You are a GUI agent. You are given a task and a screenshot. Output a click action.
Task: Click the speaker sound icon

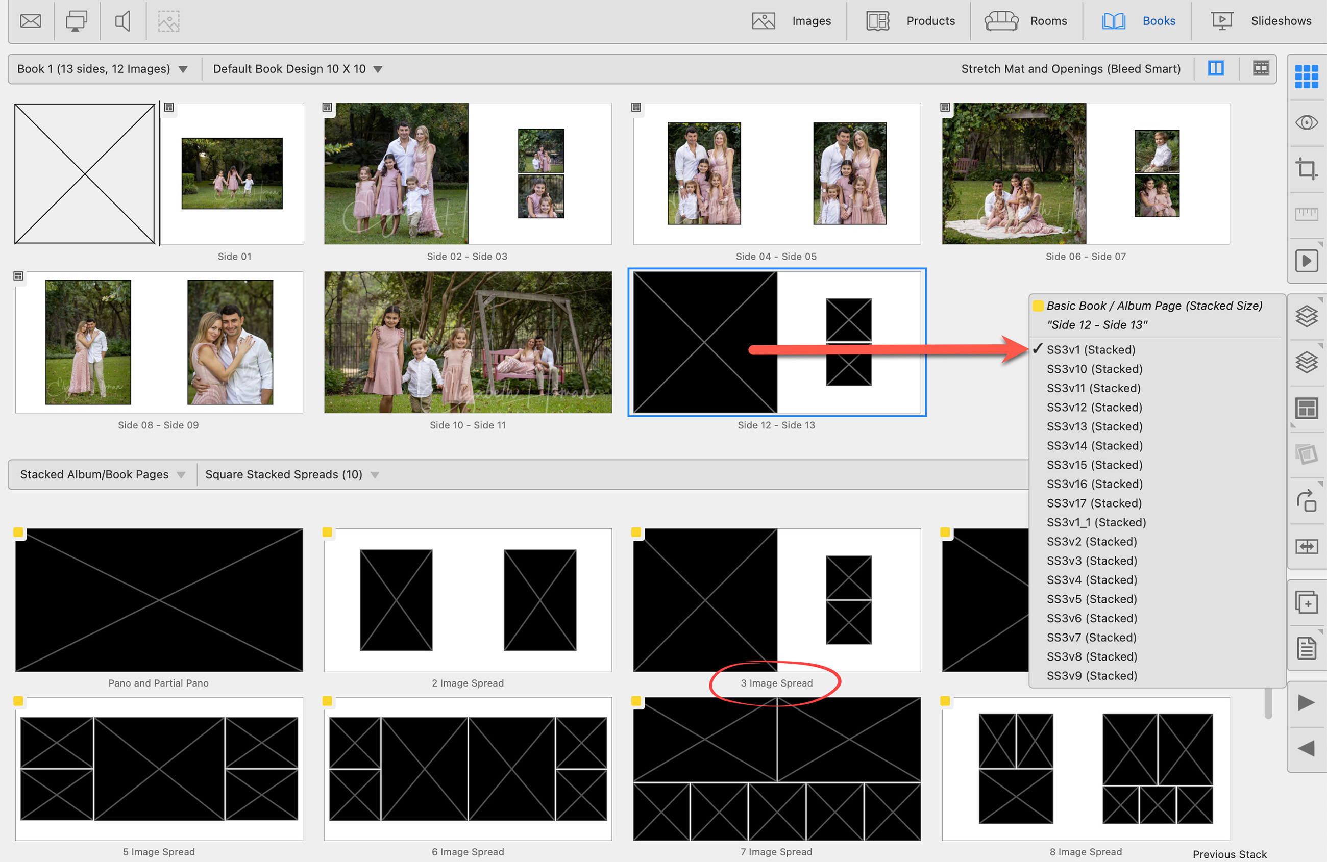(122, 21)
